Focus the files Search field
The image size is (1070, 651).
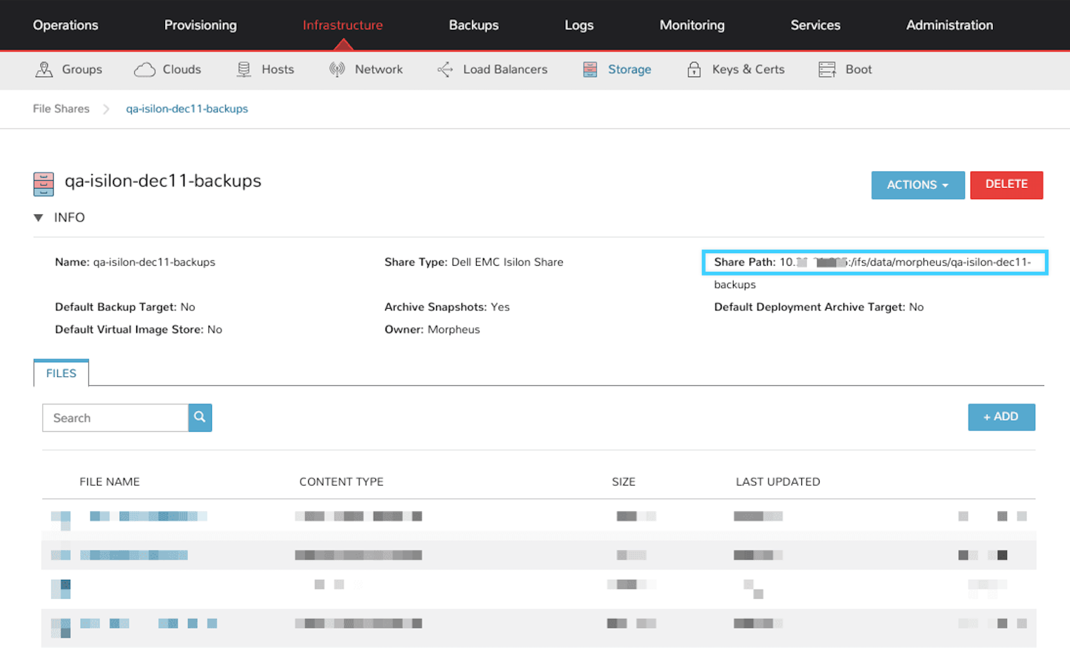point(116,418)
